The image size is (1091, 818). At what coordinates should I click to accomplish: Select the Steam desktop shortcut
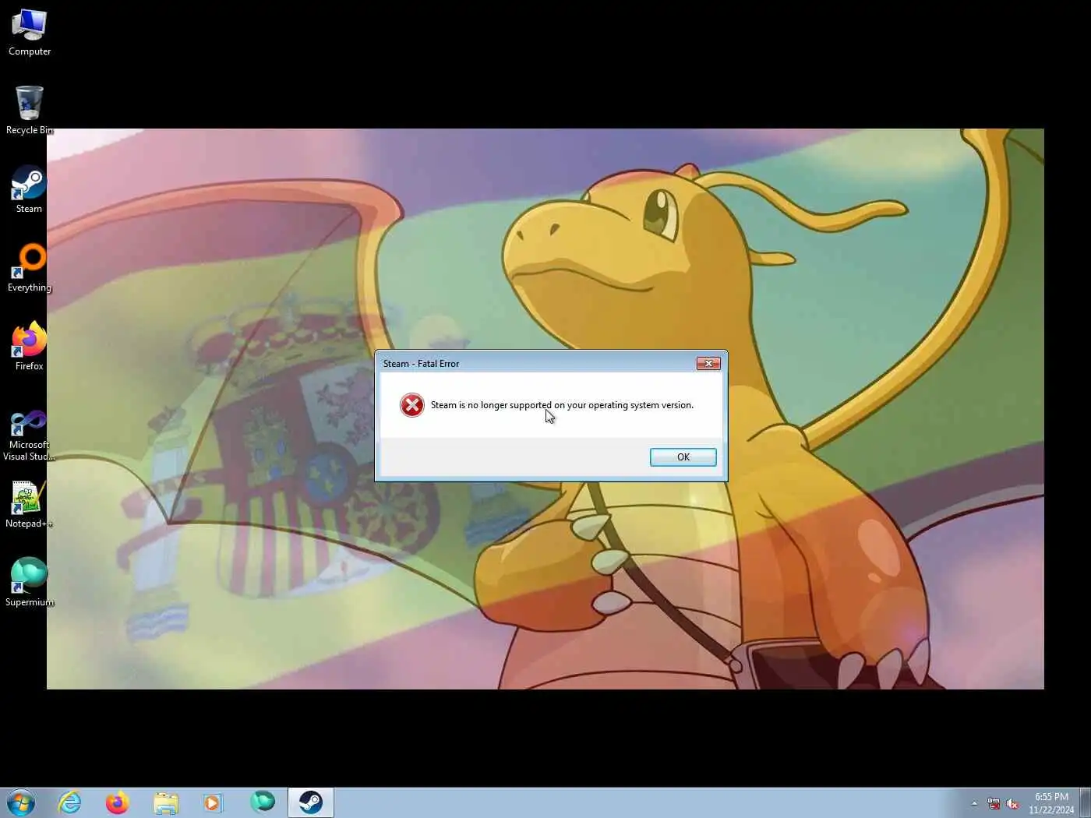[30, 189]
